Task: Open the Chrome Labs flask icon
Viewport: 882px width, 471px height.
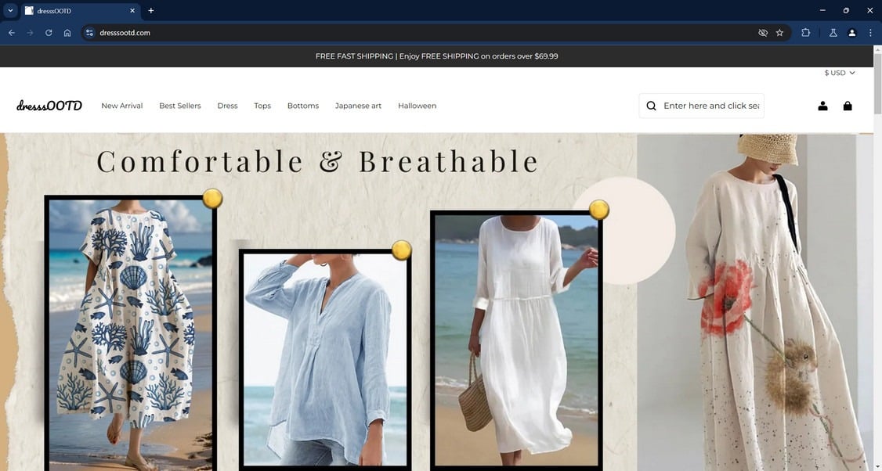Action: coord(833,33)
